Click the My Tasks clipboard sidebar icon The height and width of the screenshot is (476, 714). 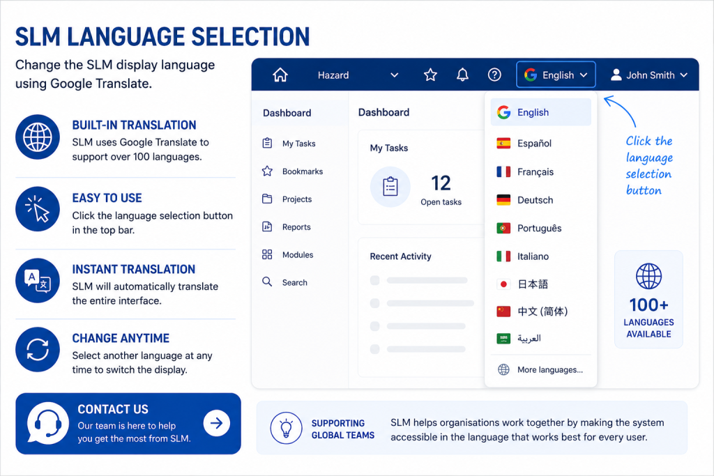pyautogui.click(x=267, y=144)
